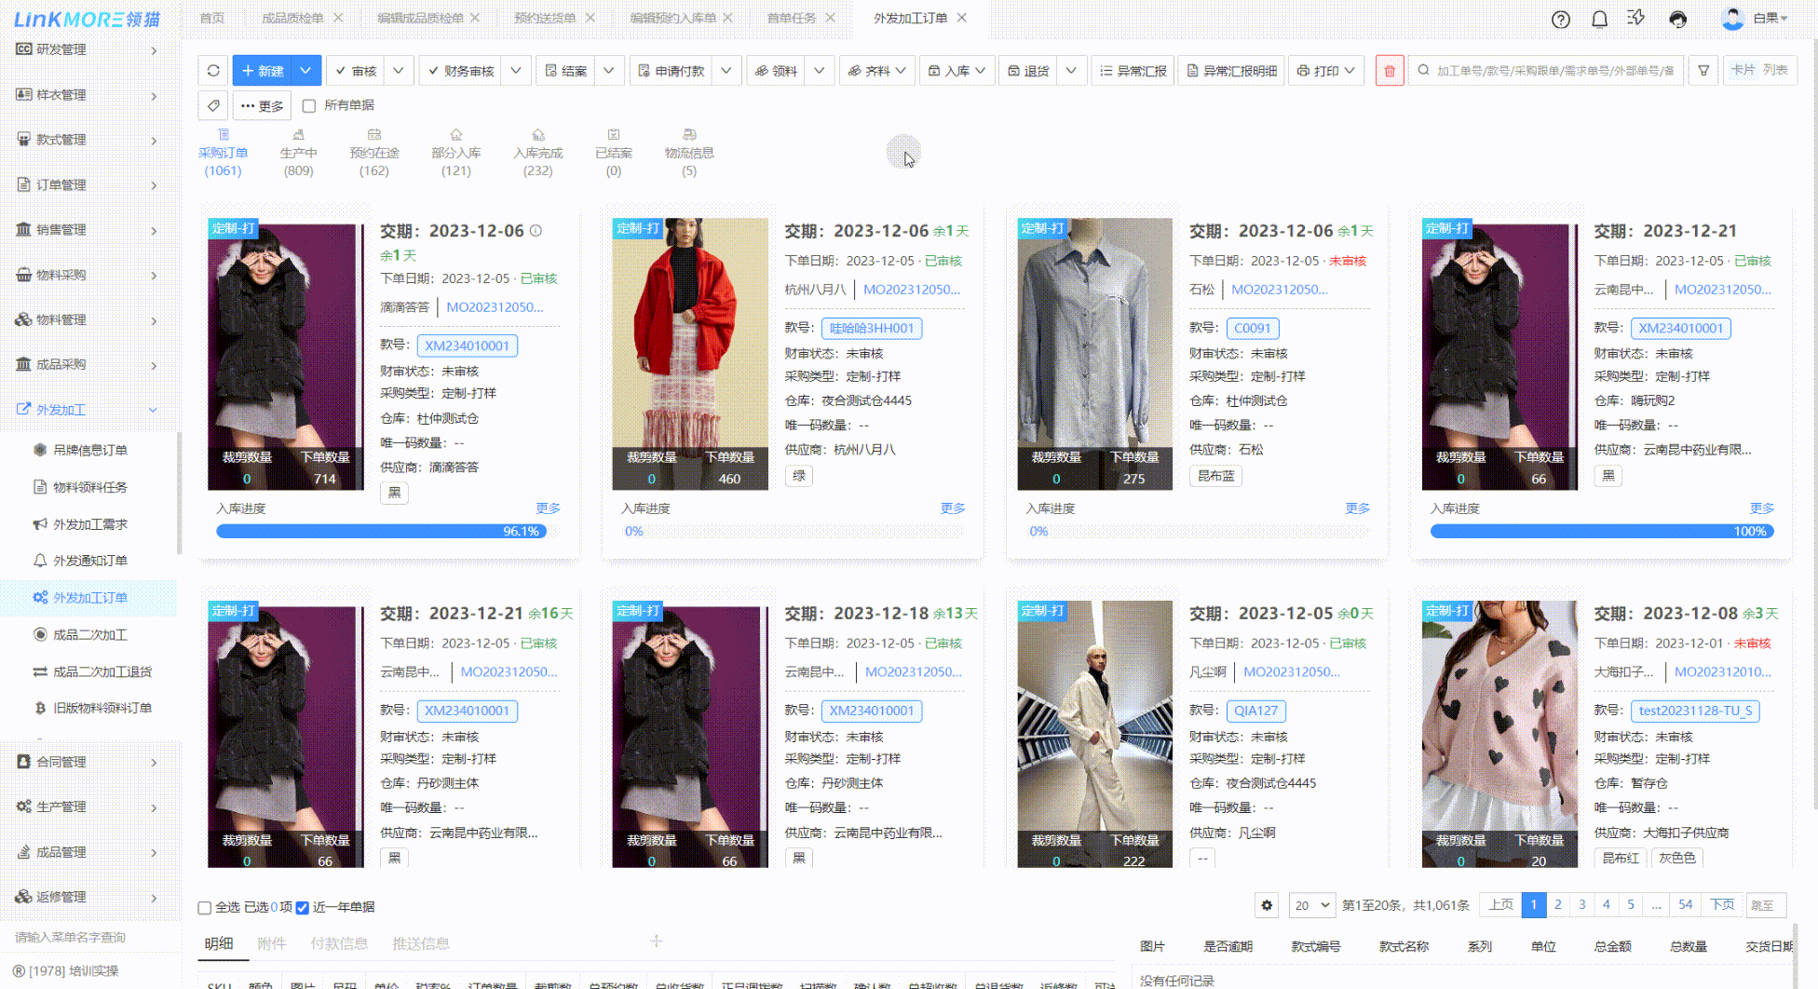Click the 异常汇报 button
Viewport: 1818px width, 989px height.
pyautogui.click(x=1133, y=71)
